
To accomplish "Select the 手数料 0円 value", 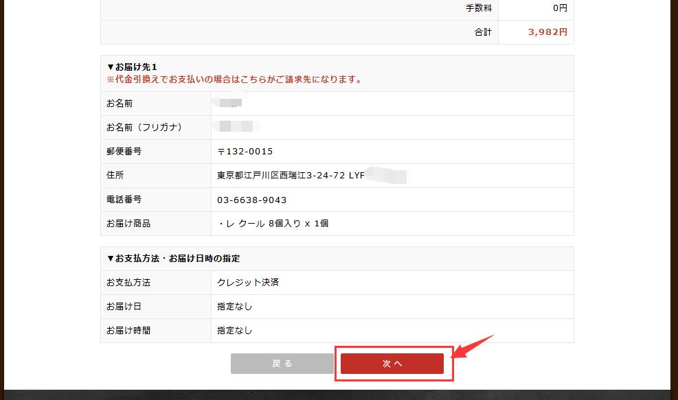I will coord(559,8).
